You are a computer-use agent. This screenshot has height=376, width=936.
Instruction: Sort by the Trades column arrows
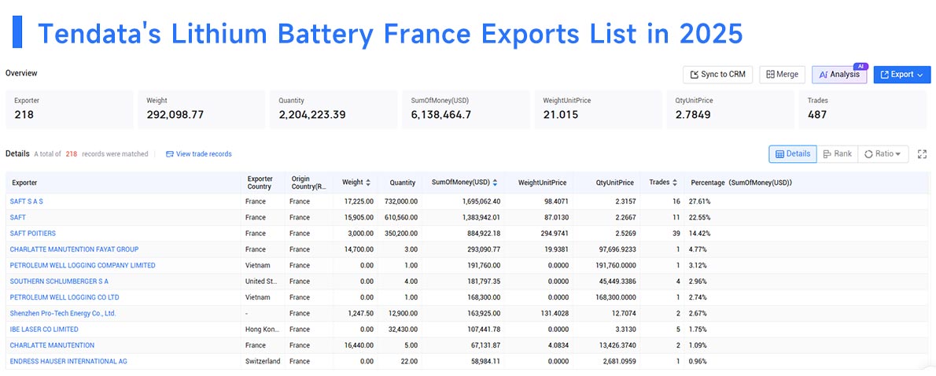(x=675, y=182)
